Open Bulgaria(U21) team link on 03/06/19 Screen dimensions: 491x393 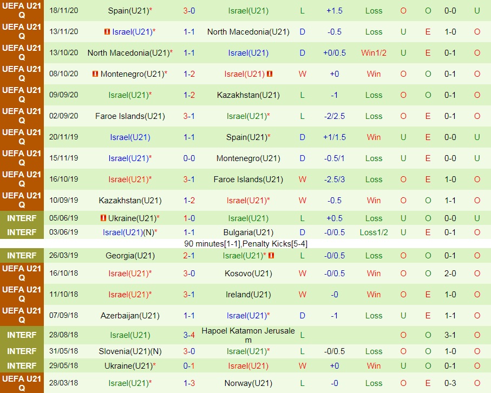[248, 232]
